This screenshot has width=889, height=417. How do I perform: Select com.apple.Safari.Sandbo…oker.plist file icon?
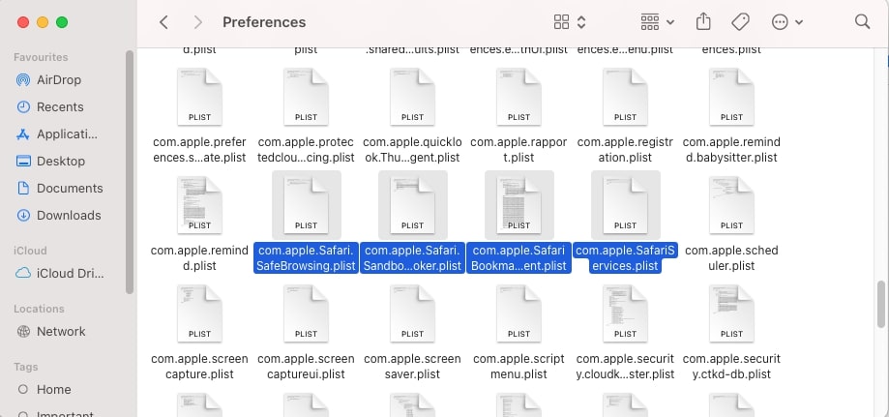pyautogui.click(x=412, y=205)
